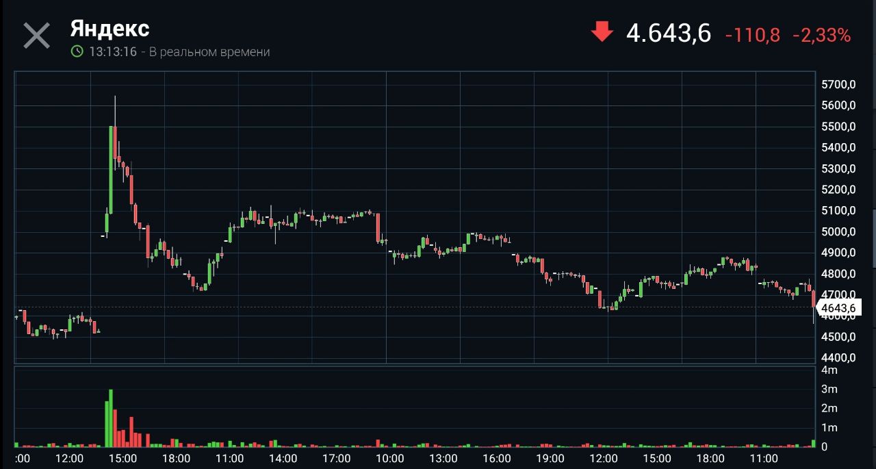876x469 pixels.
Task: Click the green clock icon beside 13:13:16
Action: tap(77, 51)
